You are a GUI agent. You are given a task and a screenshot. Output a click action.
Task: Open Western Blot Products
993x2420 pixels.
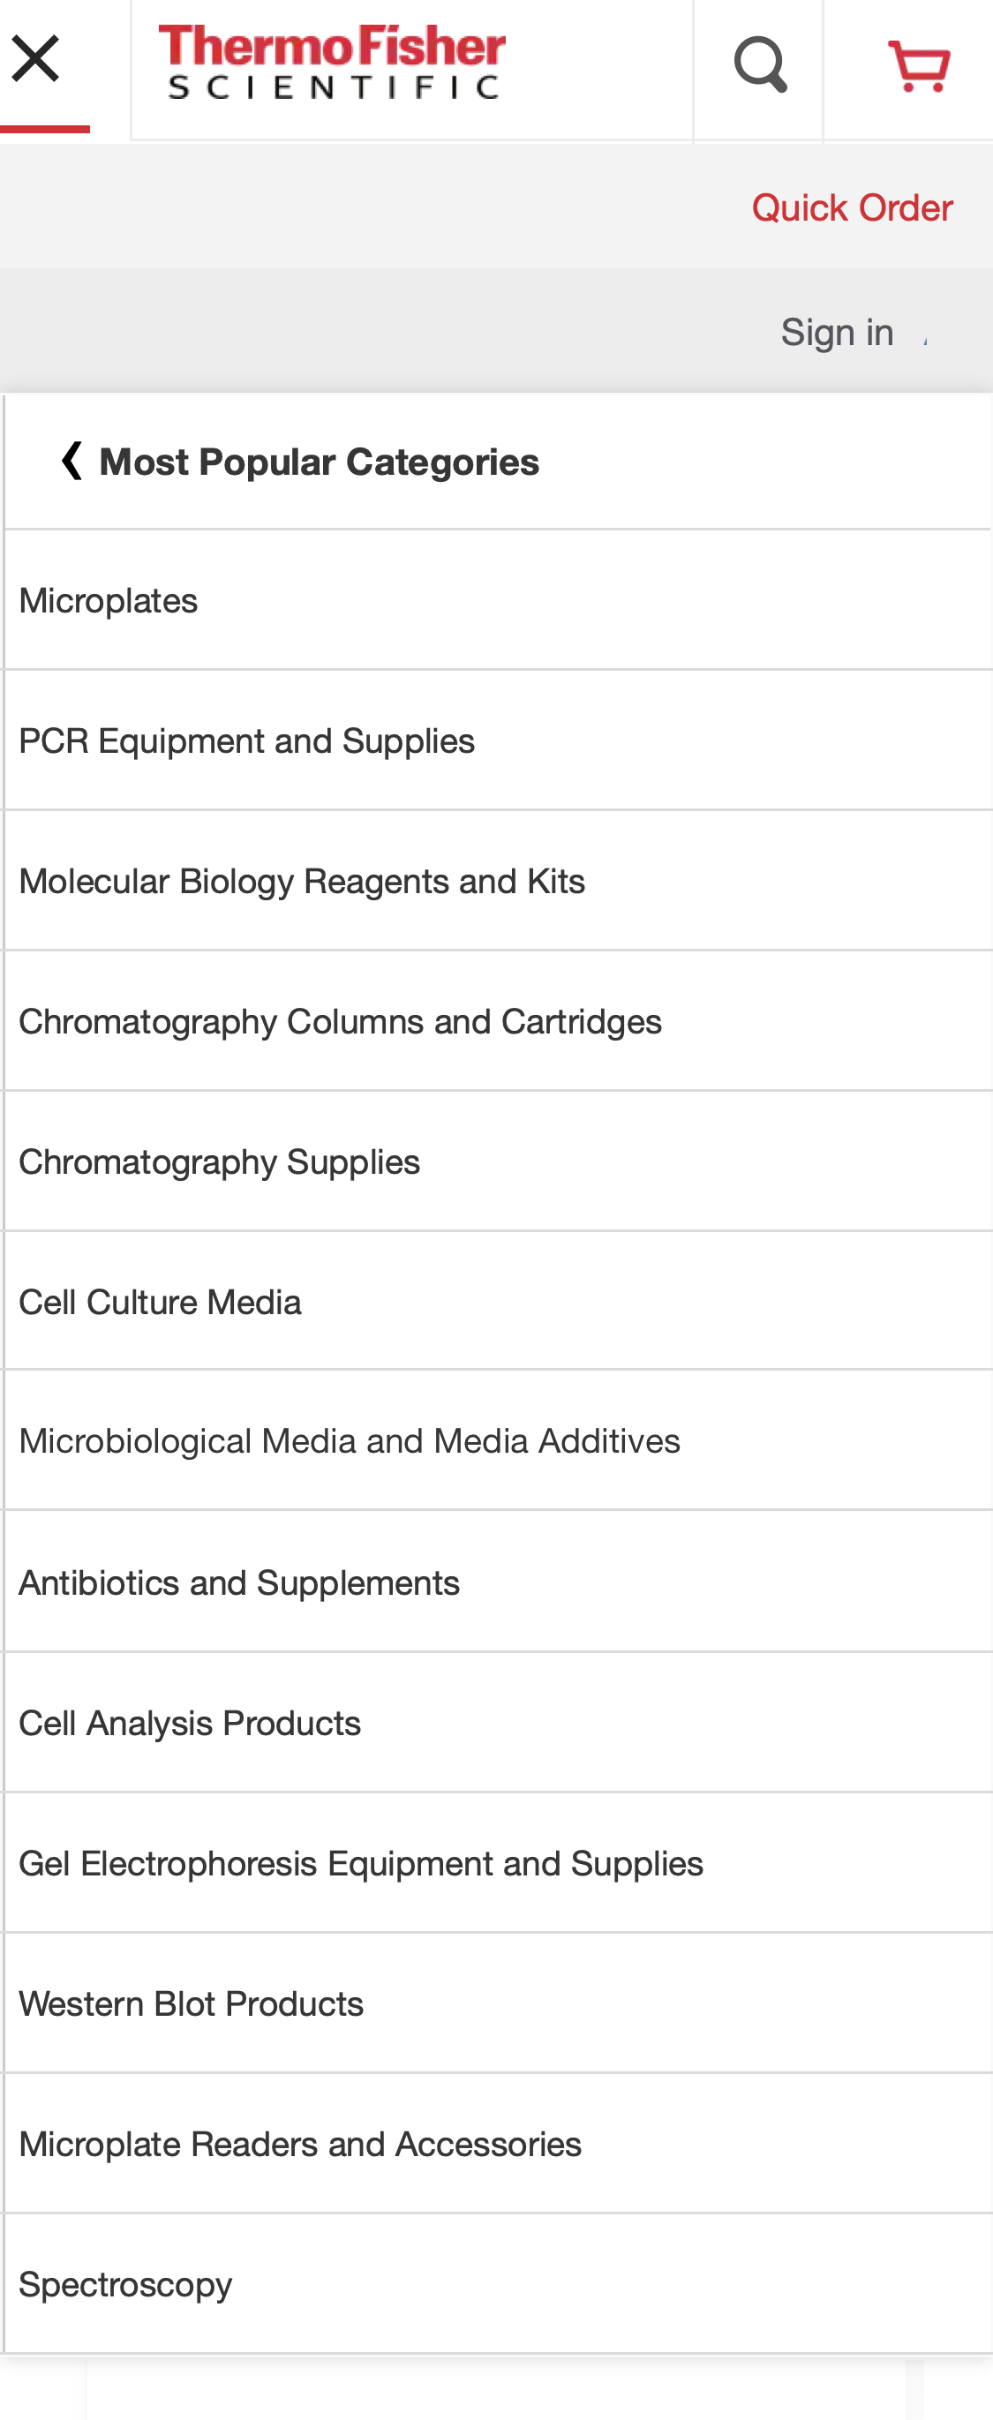191,2003
